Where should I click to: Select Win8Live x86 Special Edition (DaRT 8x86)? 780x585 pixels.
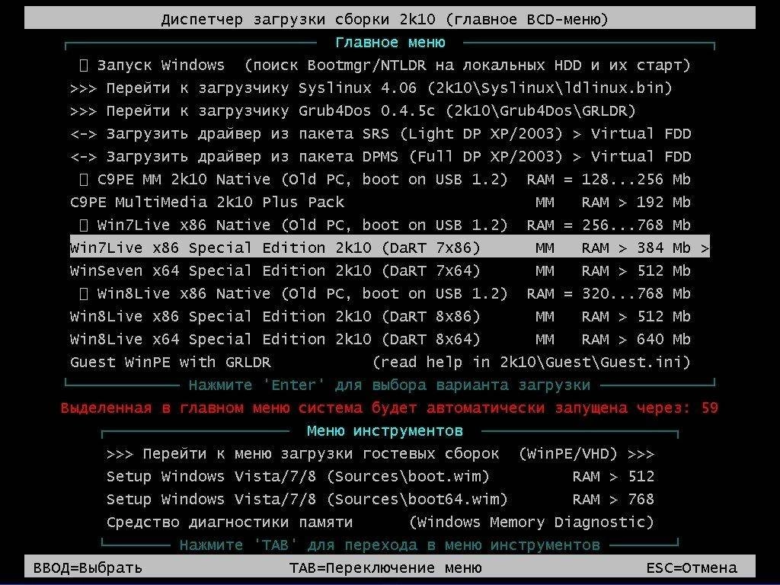381,317
